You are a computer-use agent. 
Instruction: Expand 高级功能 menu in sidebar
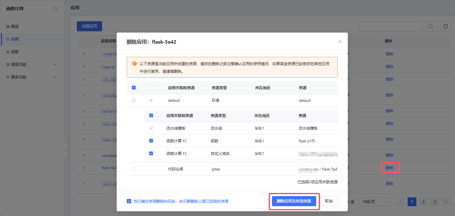tap(32, 65)
